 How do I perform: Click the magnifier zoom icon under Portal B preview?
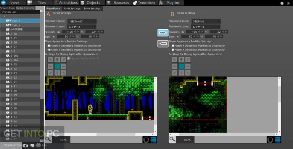coord(172,139)
